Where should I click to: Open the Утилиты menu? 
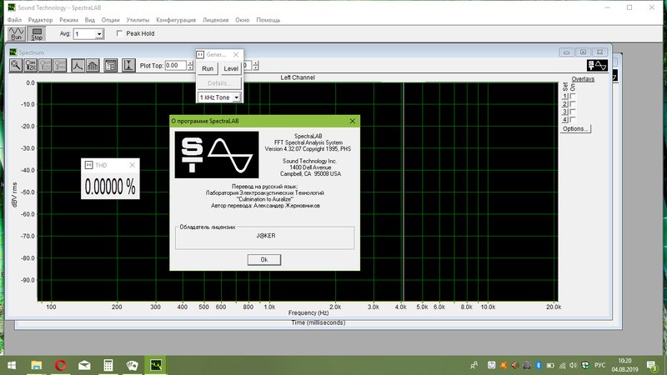138,20
